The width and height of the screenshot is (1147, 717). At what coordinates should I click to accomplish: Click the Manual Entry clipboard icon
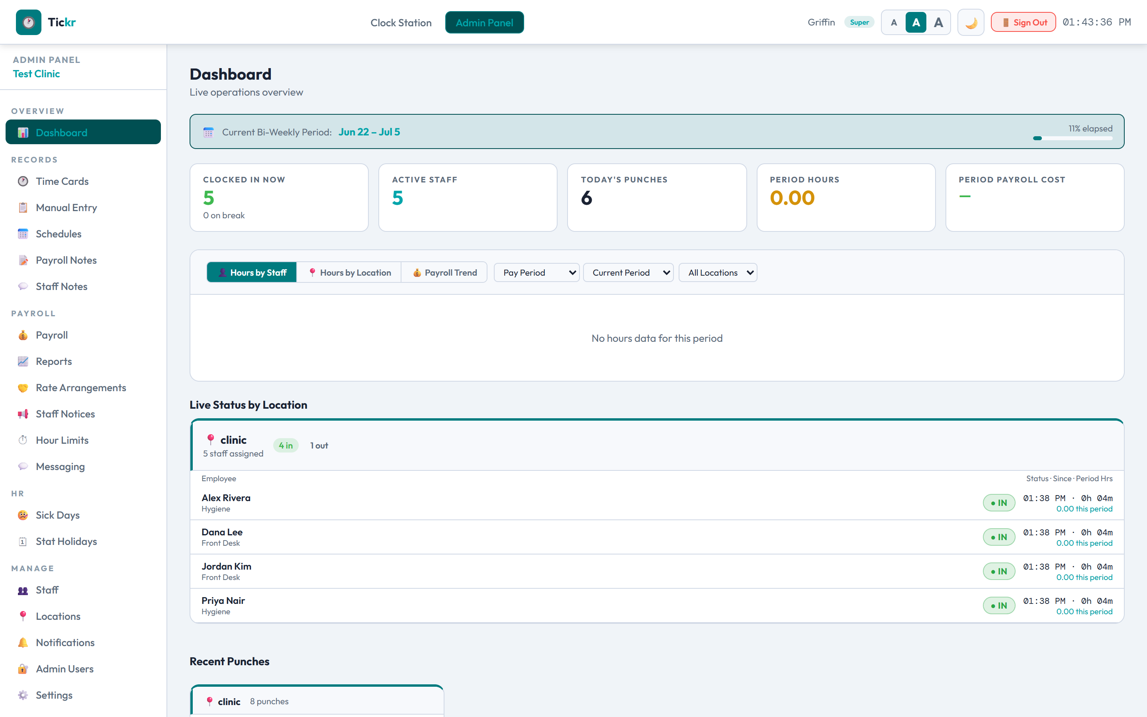click(23, 208)
